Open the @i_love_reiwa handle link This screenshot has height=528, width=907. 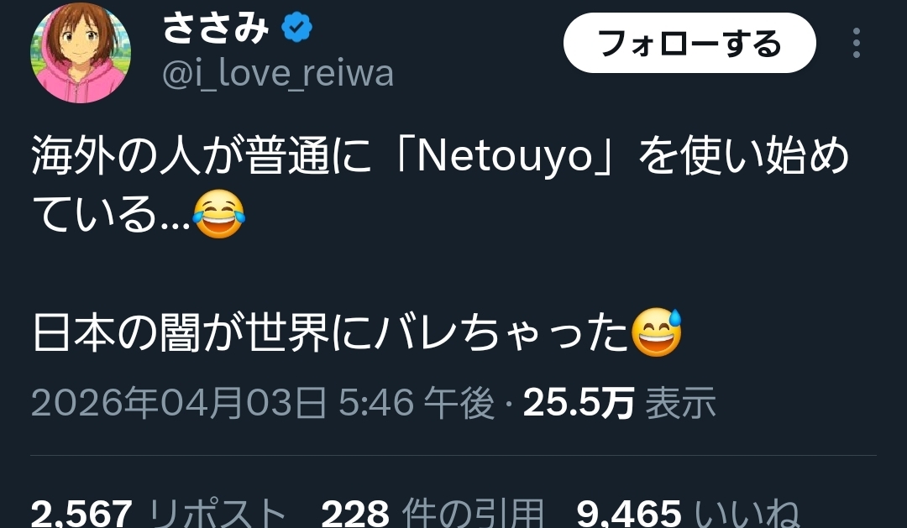[x=278, y=75]
